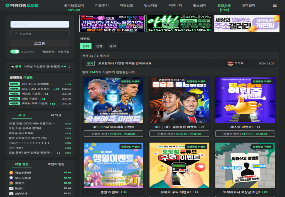Click the gold medal icon beside 박보영광팬

point(11,173)
